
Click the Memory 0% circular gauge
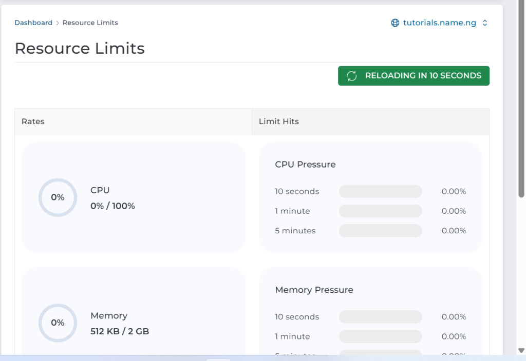click(x=58, y=323)
